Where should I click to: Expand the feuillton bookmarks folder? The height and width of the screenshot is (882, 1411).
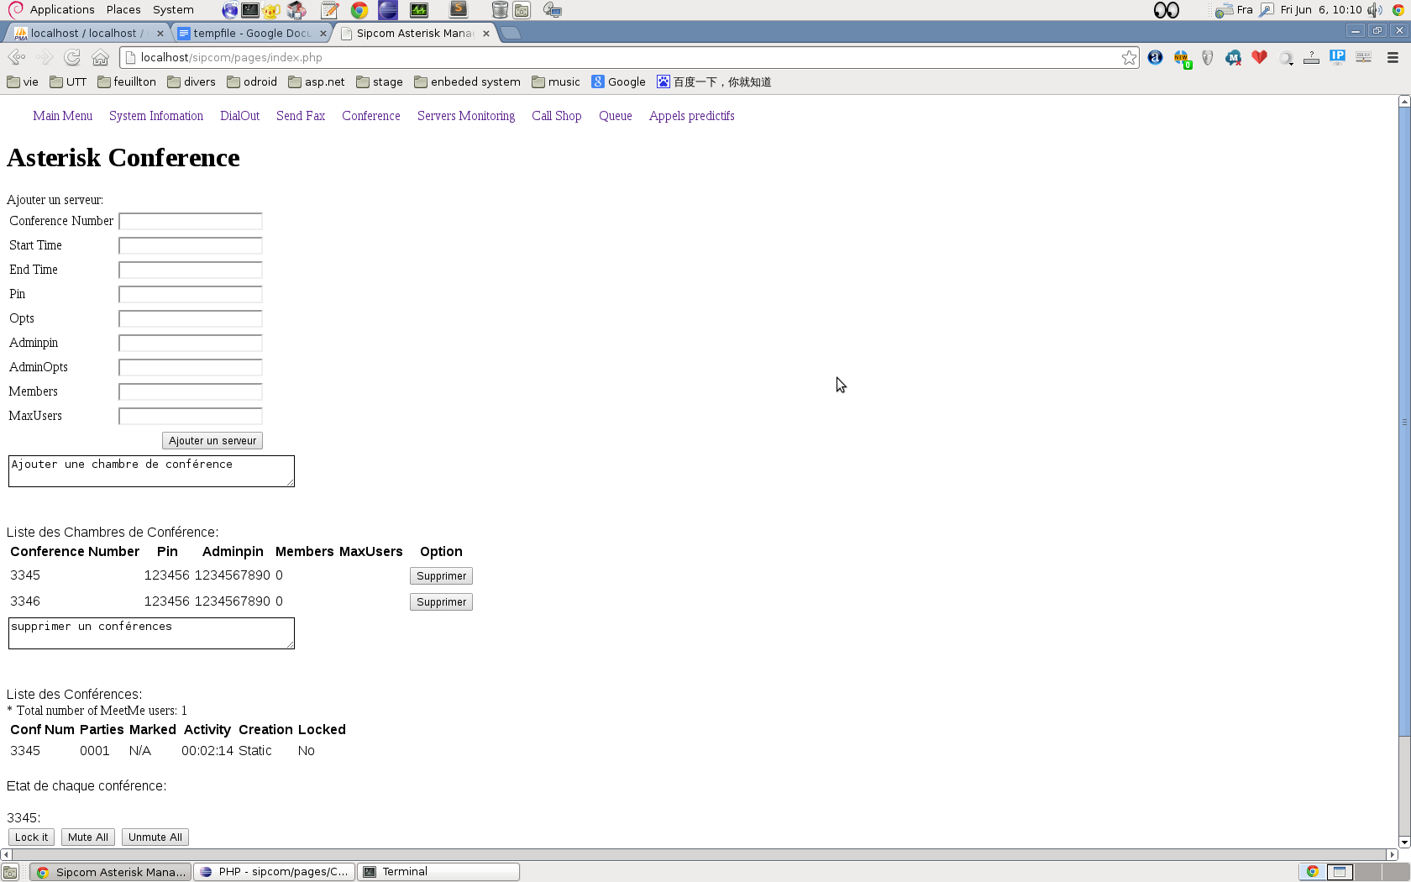tap(127, 81)
